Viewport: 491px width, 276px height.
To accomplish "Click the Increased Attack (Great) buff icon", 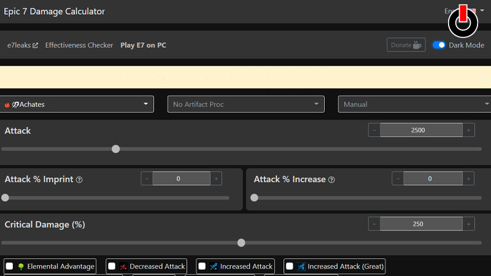I will [301, 267].
